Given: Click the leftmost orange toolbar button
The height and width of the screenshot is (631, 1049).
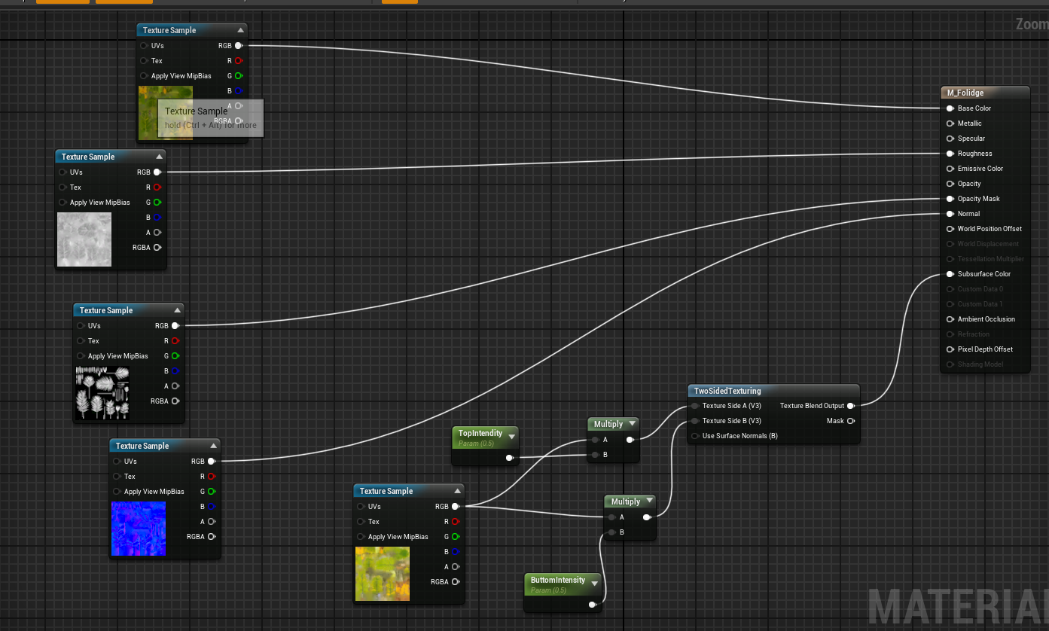Looking at the screenshot, I should [x=63, y=2].
